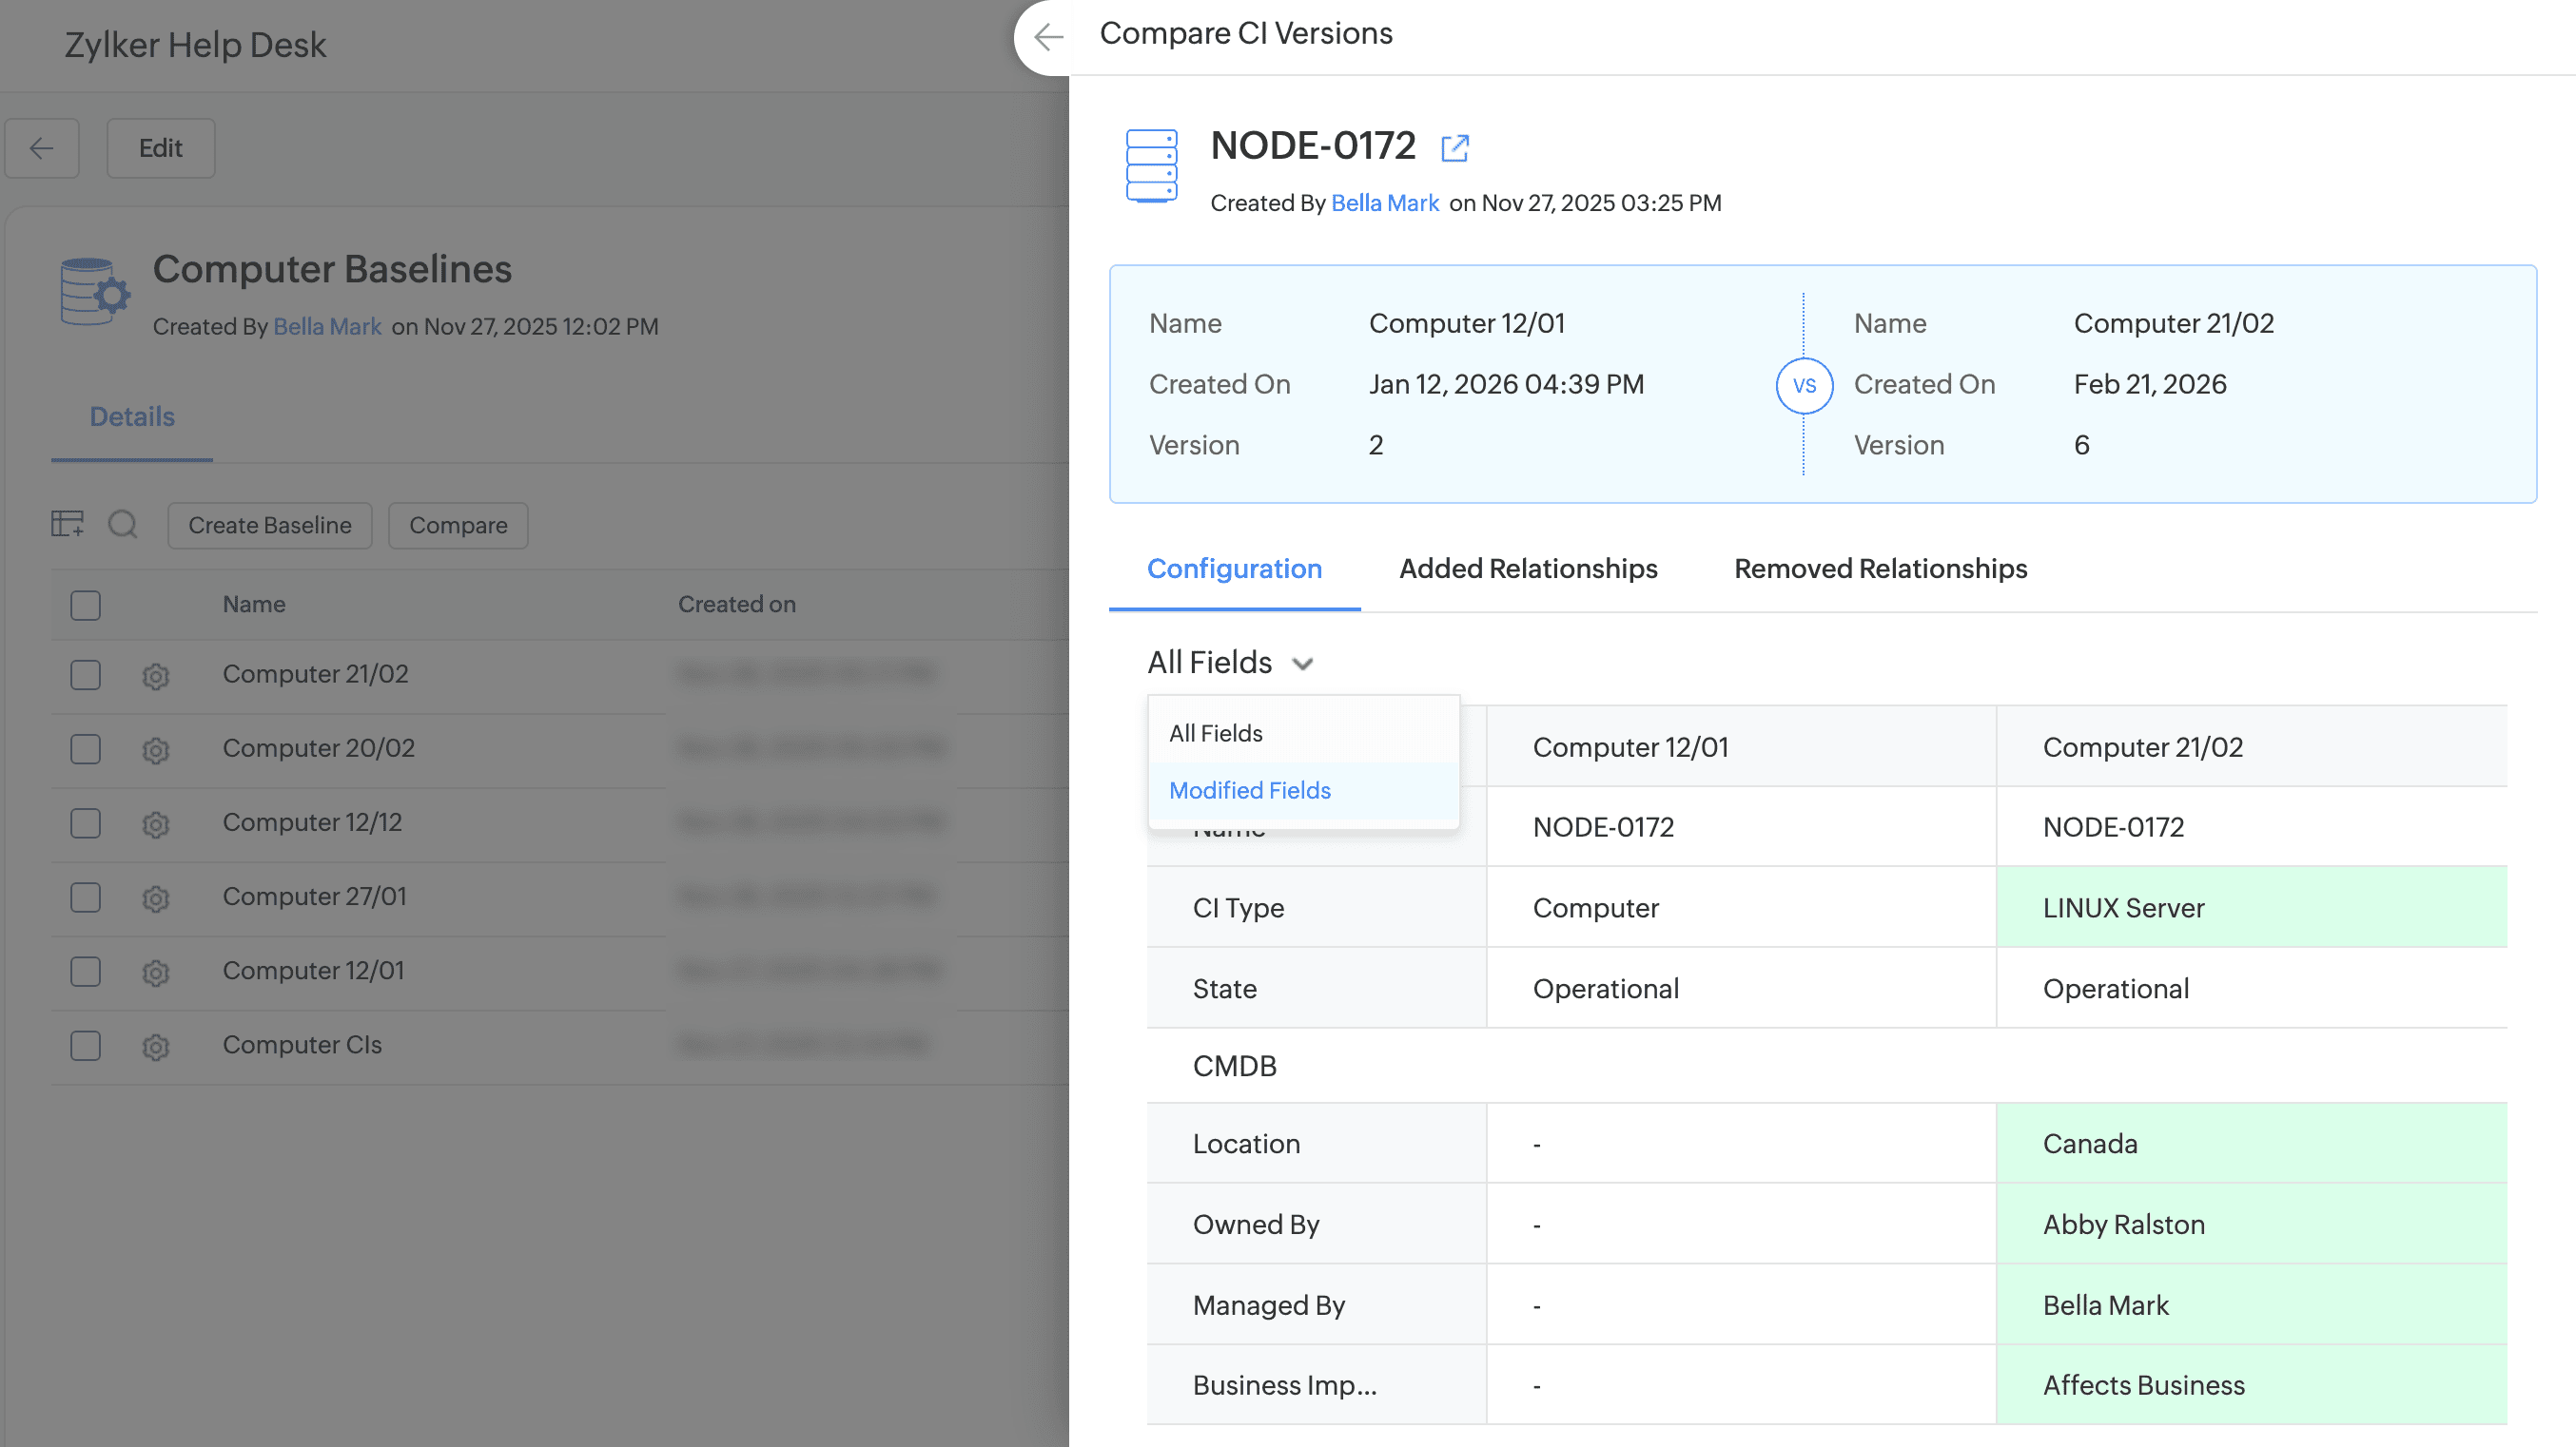
Task: Switch to Removed Relationships tab
Action: (x=1880, y=569)
